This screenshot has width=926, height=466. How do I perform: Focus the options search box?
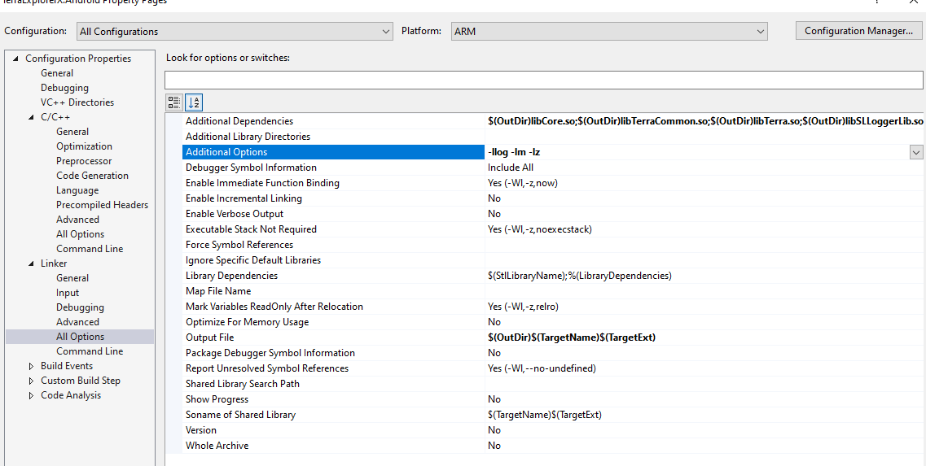543,80
